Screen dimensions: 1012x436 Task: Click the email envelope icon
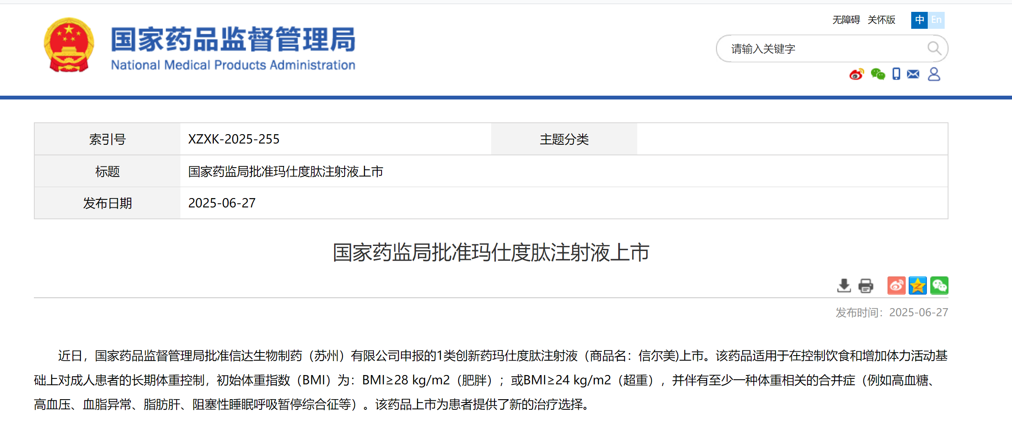913,74
